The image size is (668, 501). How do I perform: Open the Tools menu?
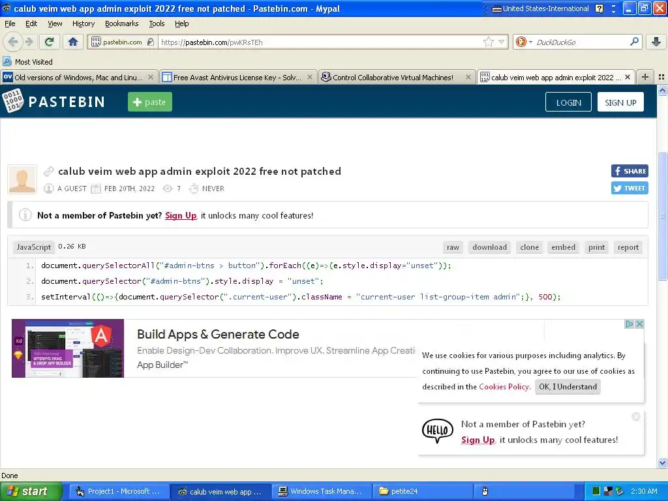pyautogui.click(x=157, y=23)
